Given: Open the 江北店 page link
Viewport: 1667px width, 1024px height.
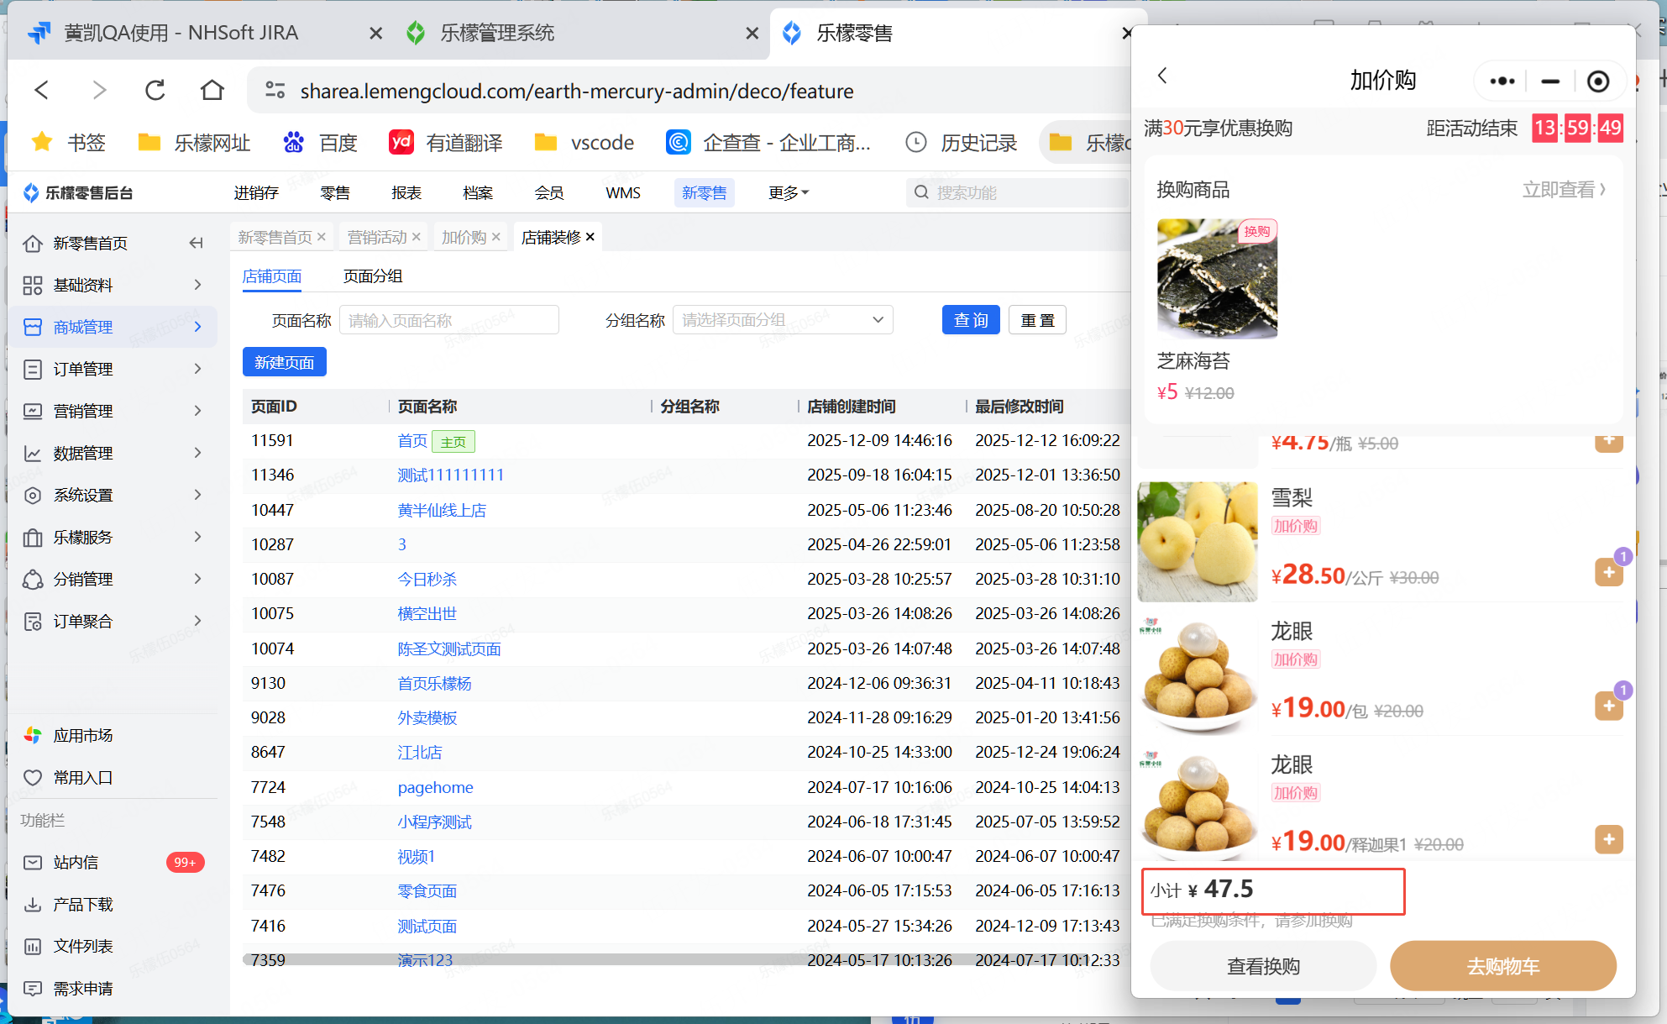Looking at the screenshot, I should pos(419,753).
